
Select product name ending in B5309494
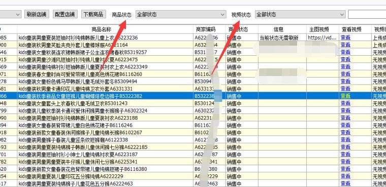point(78,81)
